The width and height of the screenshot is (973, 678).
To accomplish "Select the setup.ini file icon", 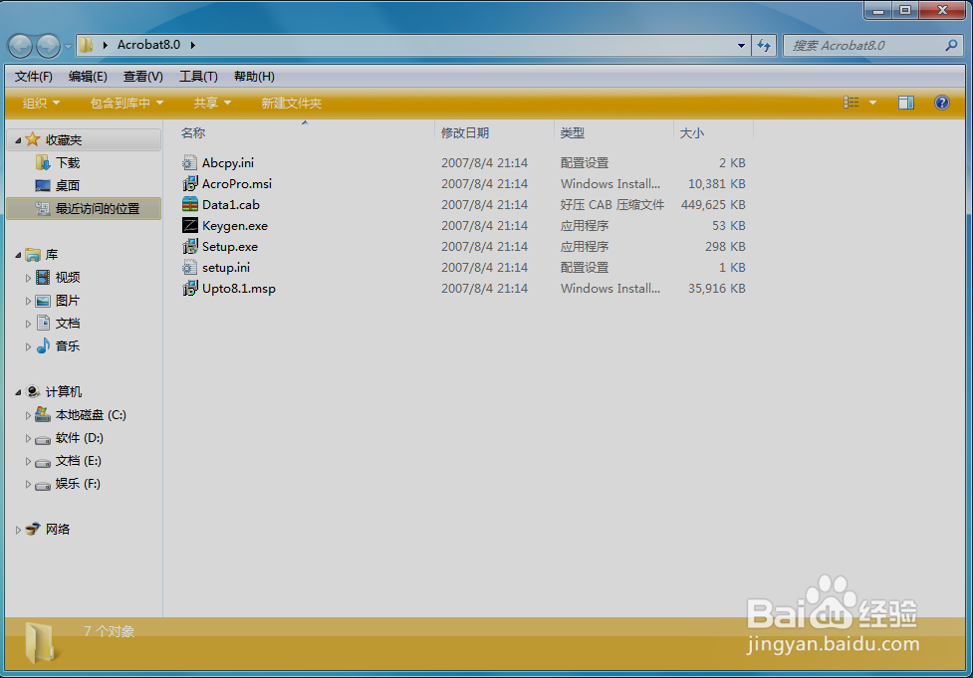I will coord(190,268).
